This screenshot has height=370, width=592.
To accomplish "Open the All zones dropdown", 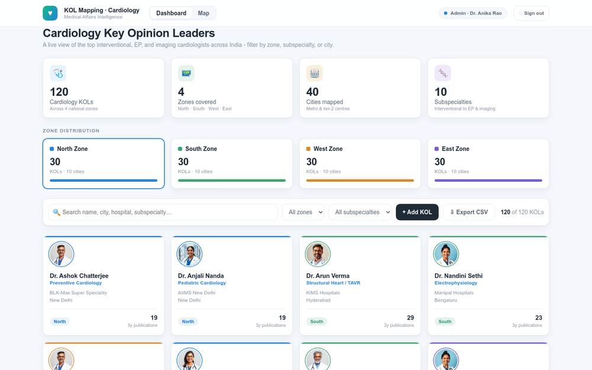I will pyautogui.click(x=303, y=212).
